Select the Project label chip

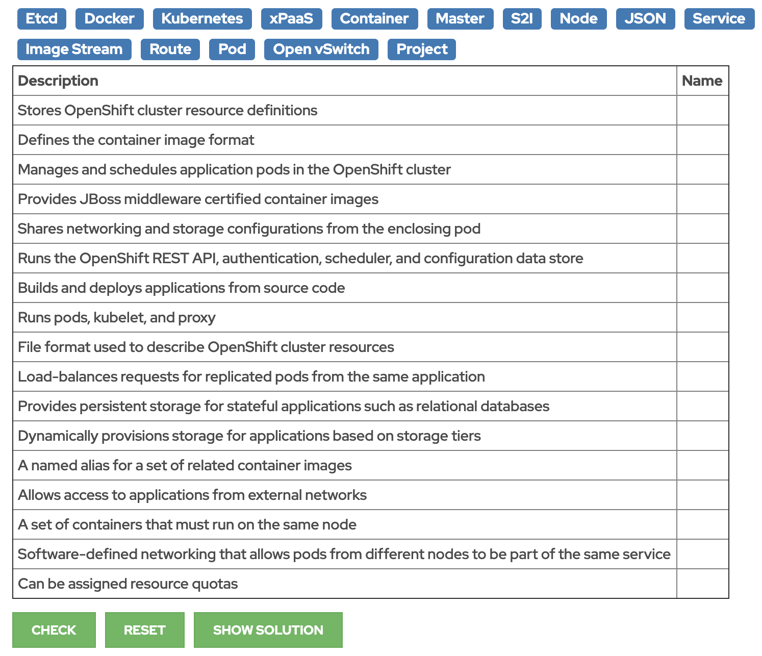pos(421,49)
